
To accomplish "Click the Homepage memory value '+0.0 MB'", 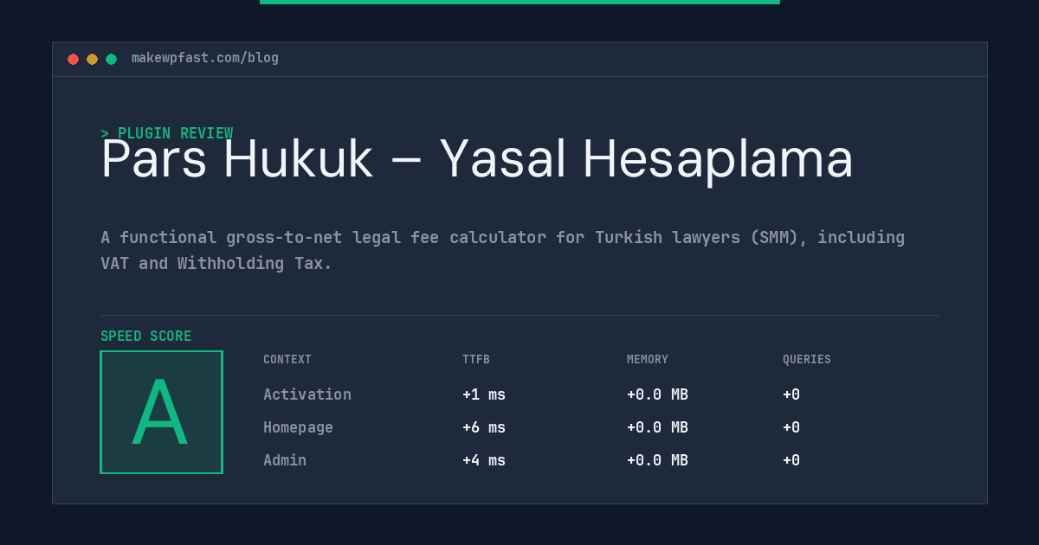I will point(657,427).
